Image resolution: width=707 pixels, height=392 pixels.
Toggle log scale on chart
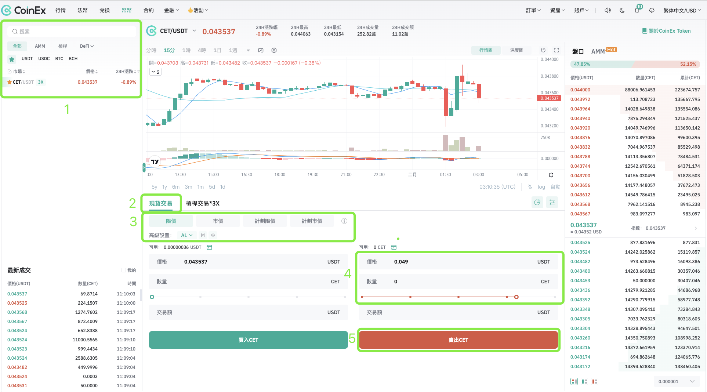541,187
